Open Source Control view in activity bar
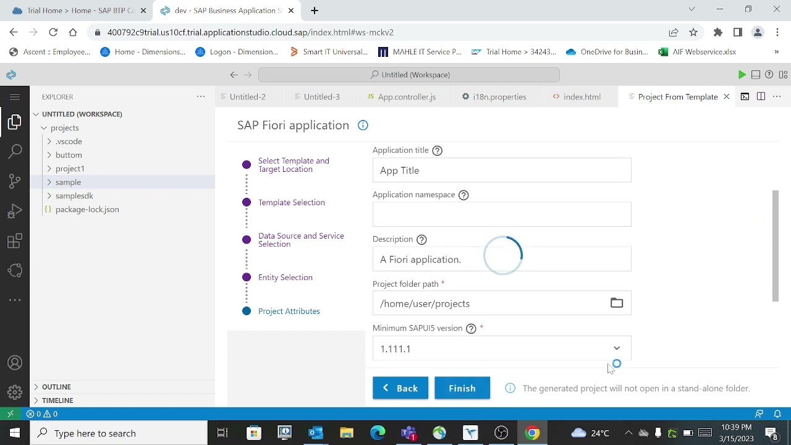Viewport: 791px width, 445px height. tap(15, 181)
